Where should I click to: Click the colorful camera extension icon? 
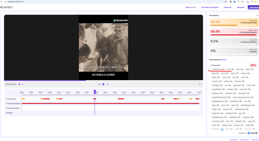coord(231,2)
